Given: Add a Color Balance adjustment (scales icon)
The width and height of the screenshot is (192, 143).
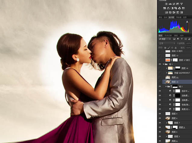Looking at the screenshot, I should [x=168, y=8].
